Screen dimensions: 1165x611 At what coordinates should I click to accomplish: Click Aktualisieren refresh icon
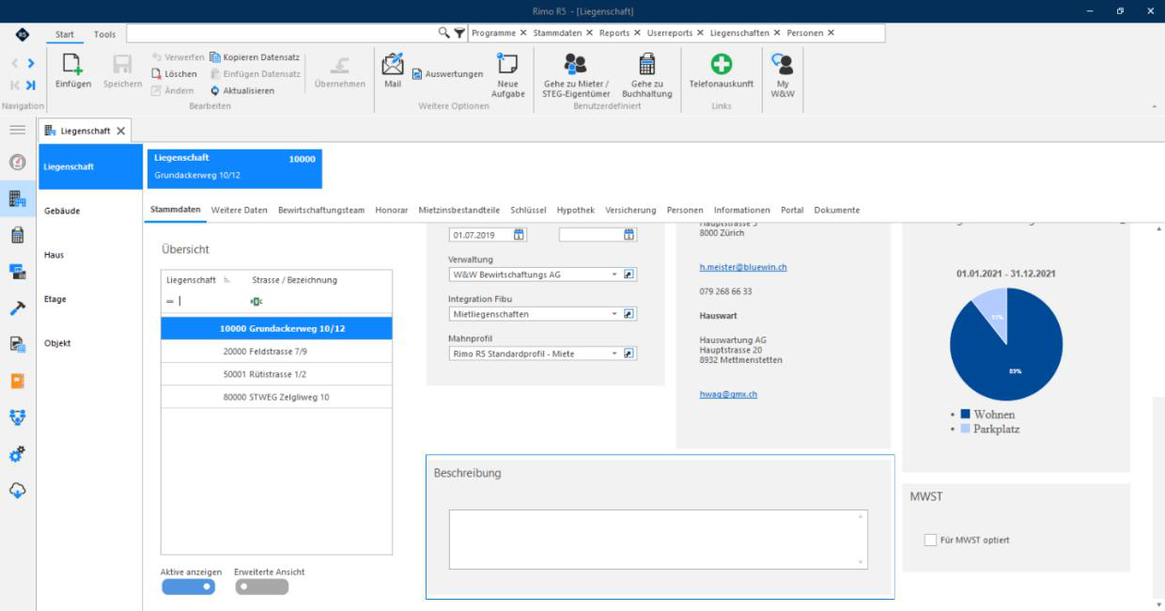pyautogui.click(x=215, y=91)
